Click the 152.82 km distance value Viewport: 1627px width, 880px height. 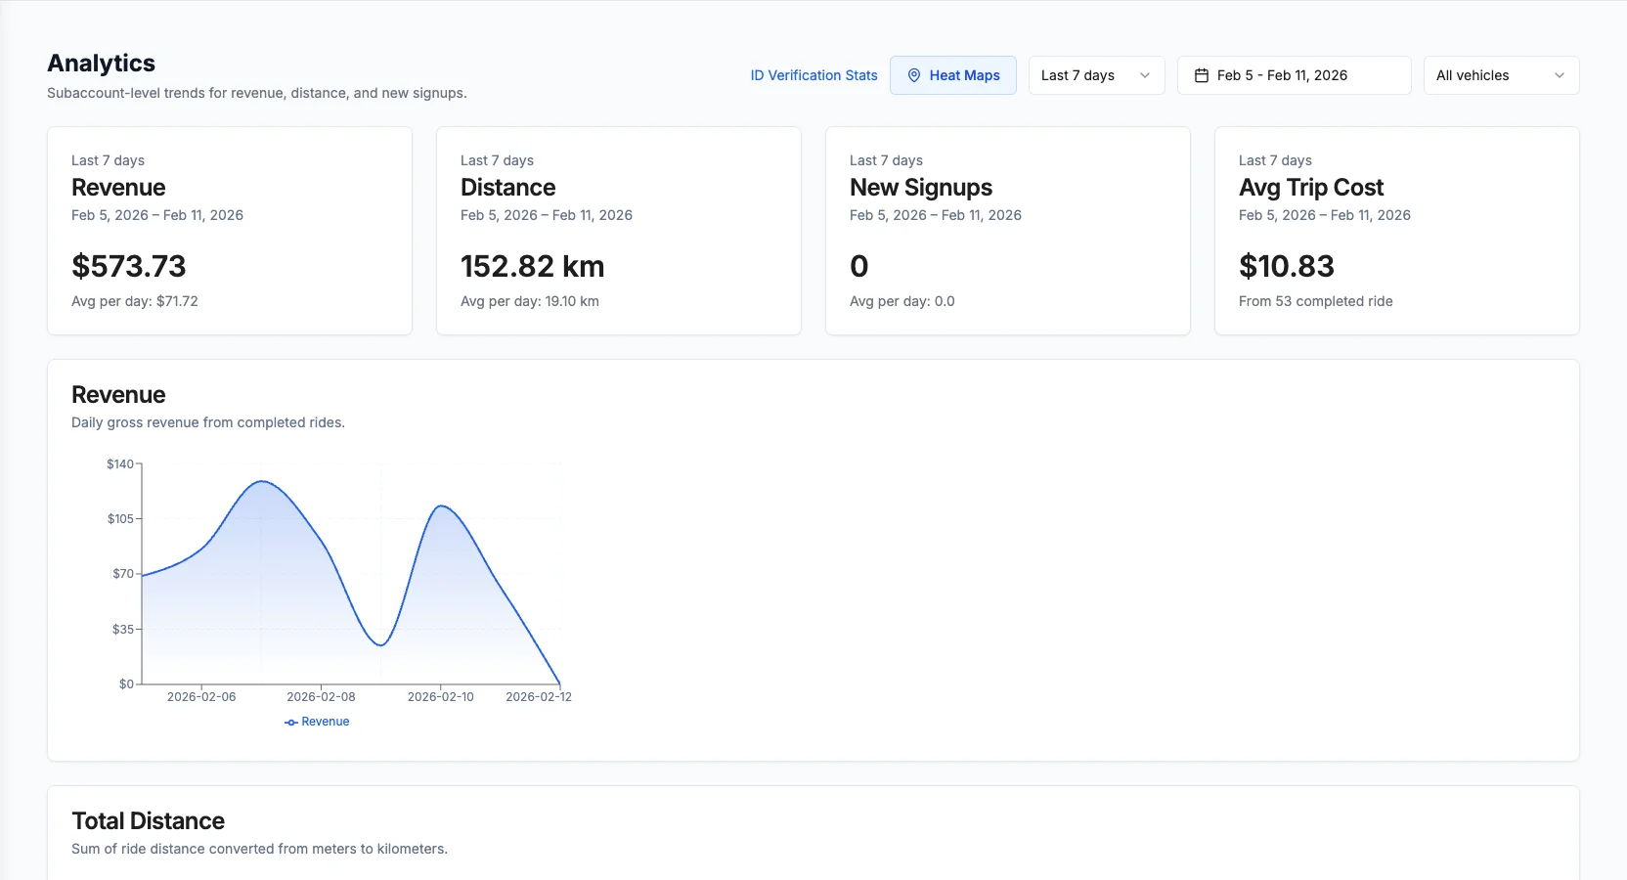(533, 266)
